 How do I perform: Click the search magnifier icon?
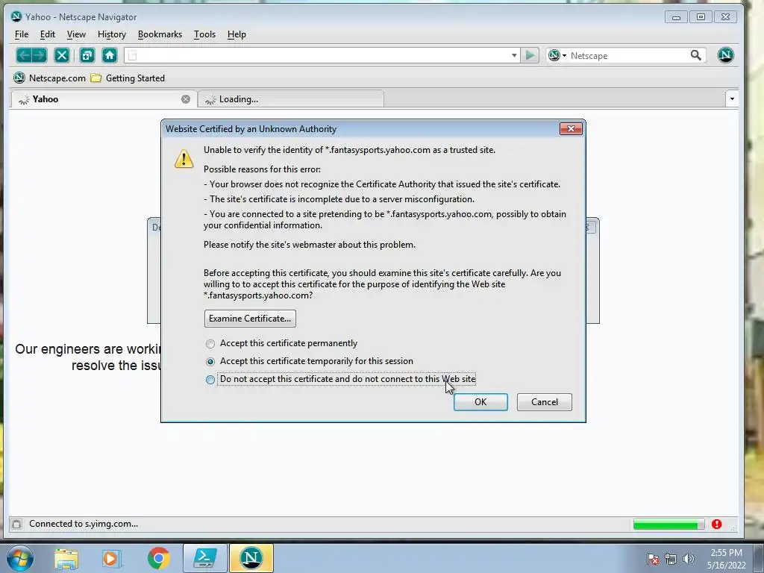click(x=696, y=55)
